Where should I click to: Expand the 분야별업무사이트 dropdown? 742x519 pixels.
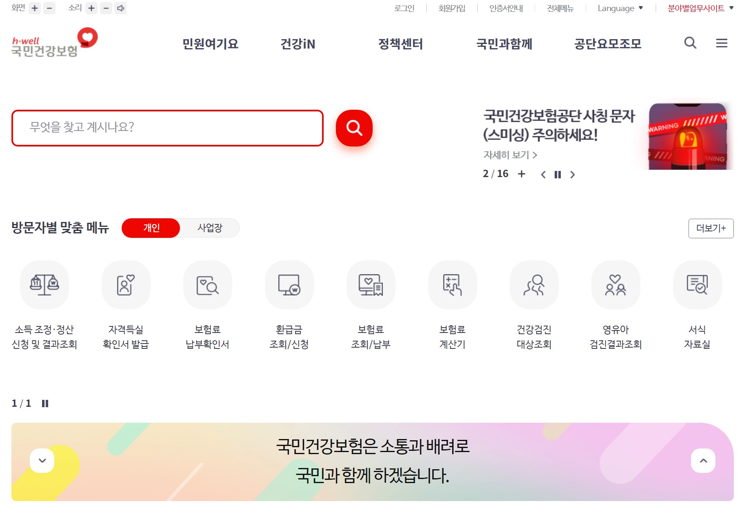(700, 8)
